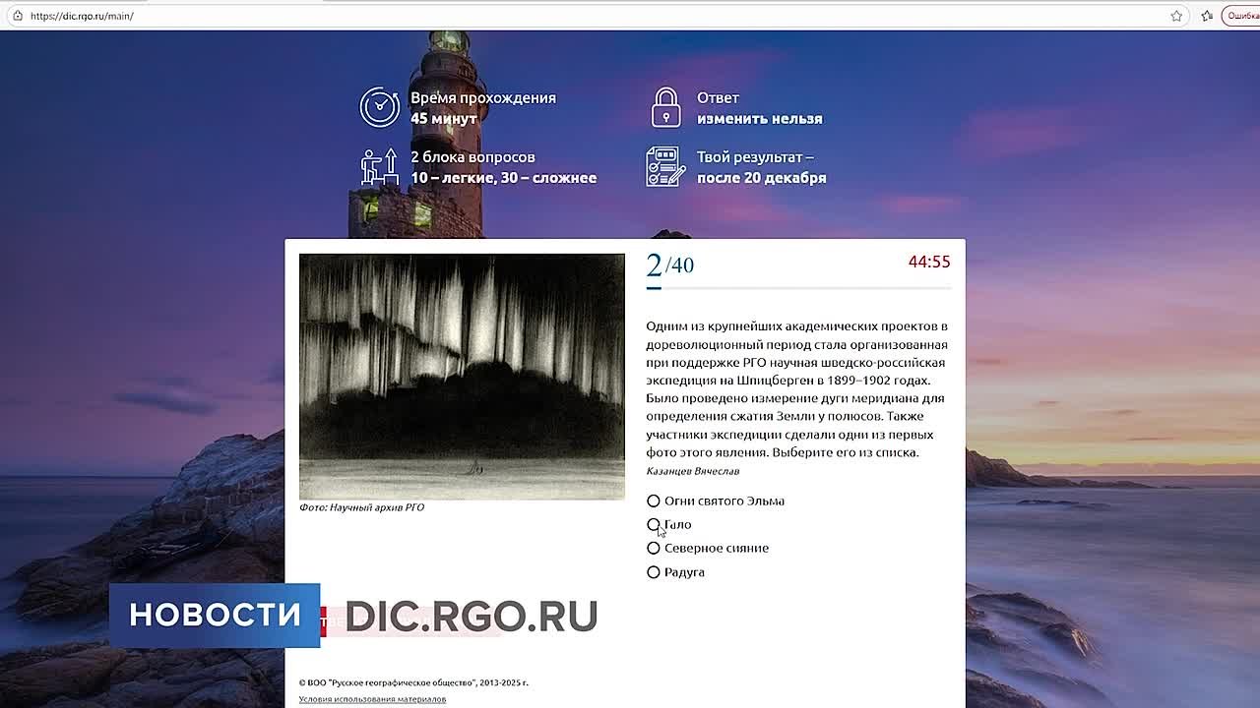Click the dic.rgo.ru address bar field

(591, 16)
